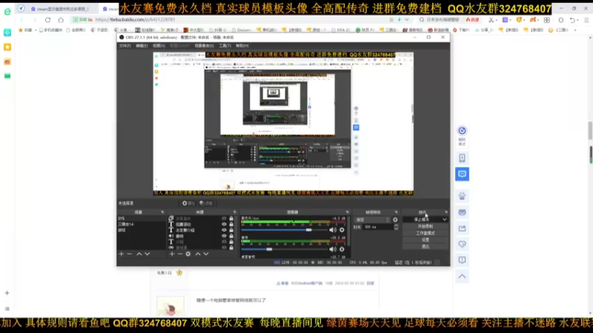Remove the selected OBS source
This screenshot has height=333, width=593.
(179, 254)
